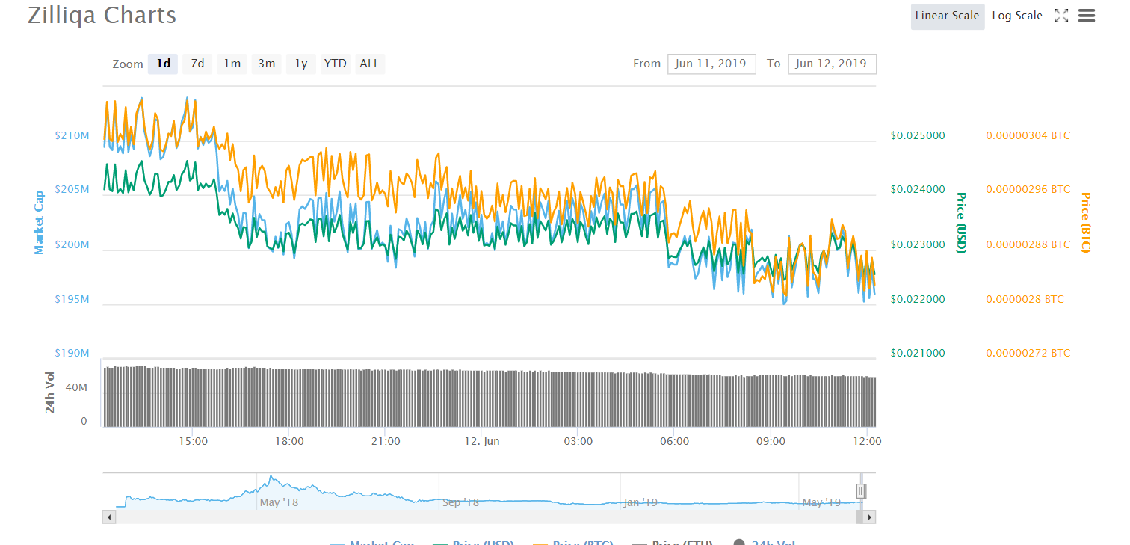The width and height of the screenshot is (1130, 545).
Task: Click the 15:00 time axis label
Action: [193, 441]
